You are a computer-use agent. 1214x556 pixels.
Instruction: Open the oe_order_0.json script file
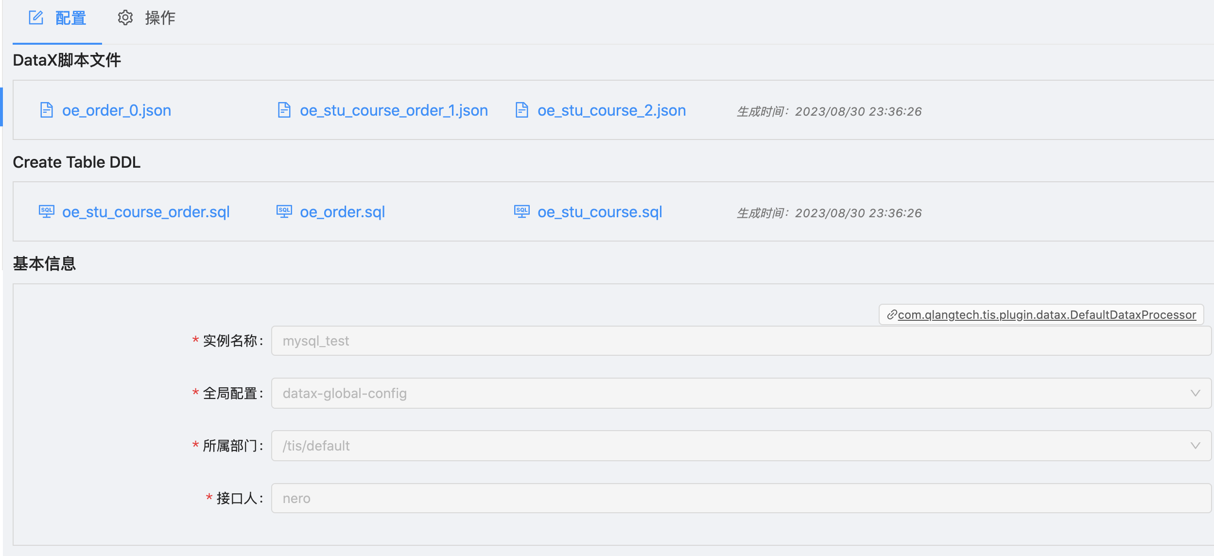(117, 110)
